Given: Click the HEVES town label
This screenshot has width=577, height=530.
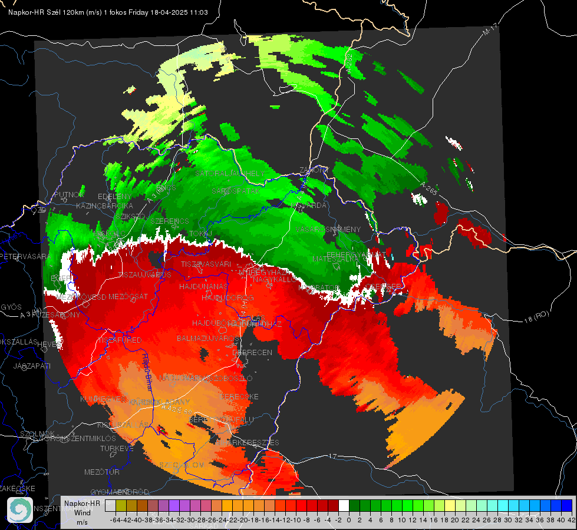Looking at the screenshot, I should 50,344.
